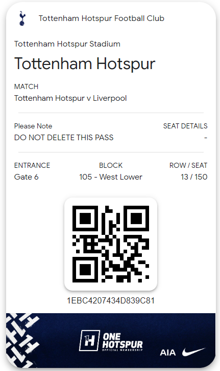Click the ENTRANCE field label
The image size is (220, 371).
pos(32,165)
